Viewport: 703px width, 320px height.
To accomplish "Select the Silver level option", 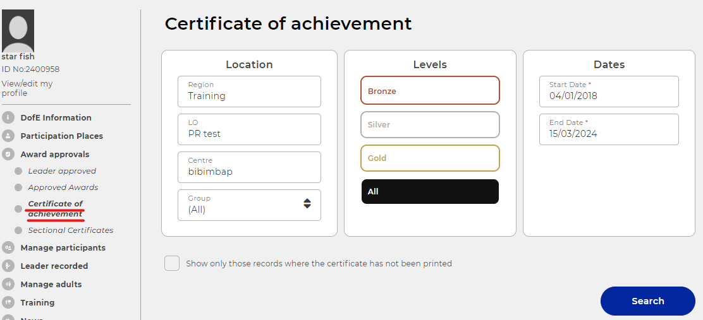I will click(x=430, y=124).
